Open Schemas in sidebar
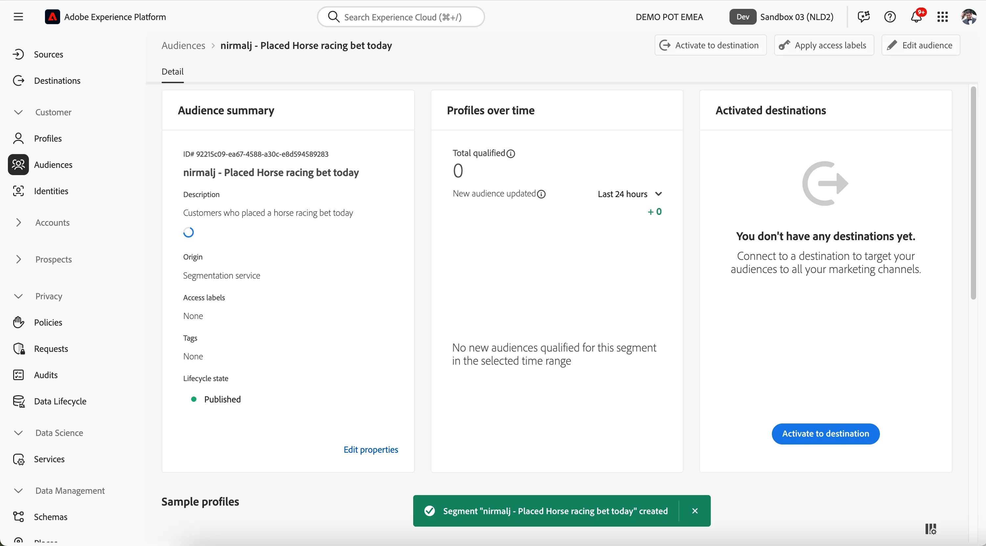Image resolution: width=986 pixels, height=546 pixels. click(x=51, y=517)
